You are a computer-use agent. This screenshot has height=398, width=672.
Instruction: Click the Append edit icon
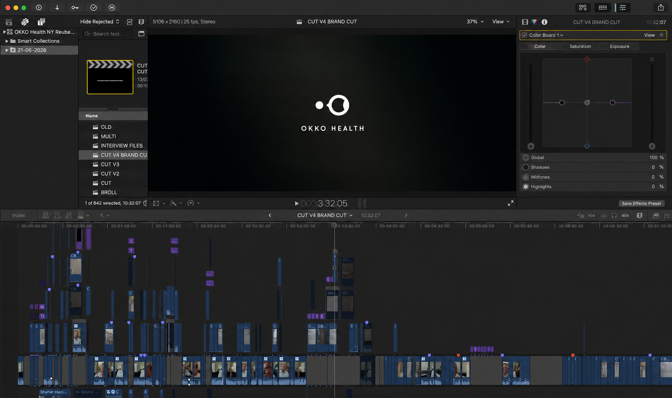pos(69,215)
